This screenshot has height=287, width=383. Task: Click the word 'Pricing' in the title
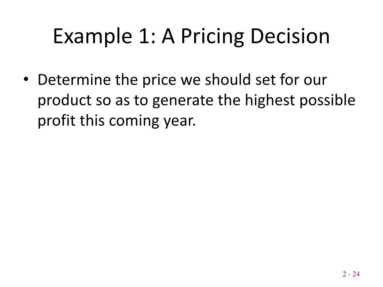pos(212,37)
